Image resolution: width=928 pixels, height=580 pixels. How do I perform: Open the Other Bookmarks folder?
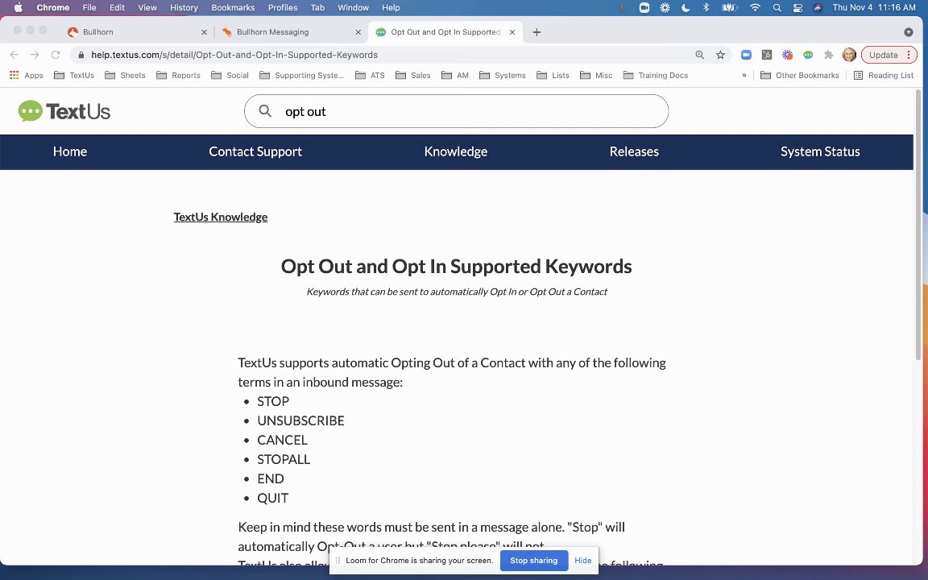[800, 75]
